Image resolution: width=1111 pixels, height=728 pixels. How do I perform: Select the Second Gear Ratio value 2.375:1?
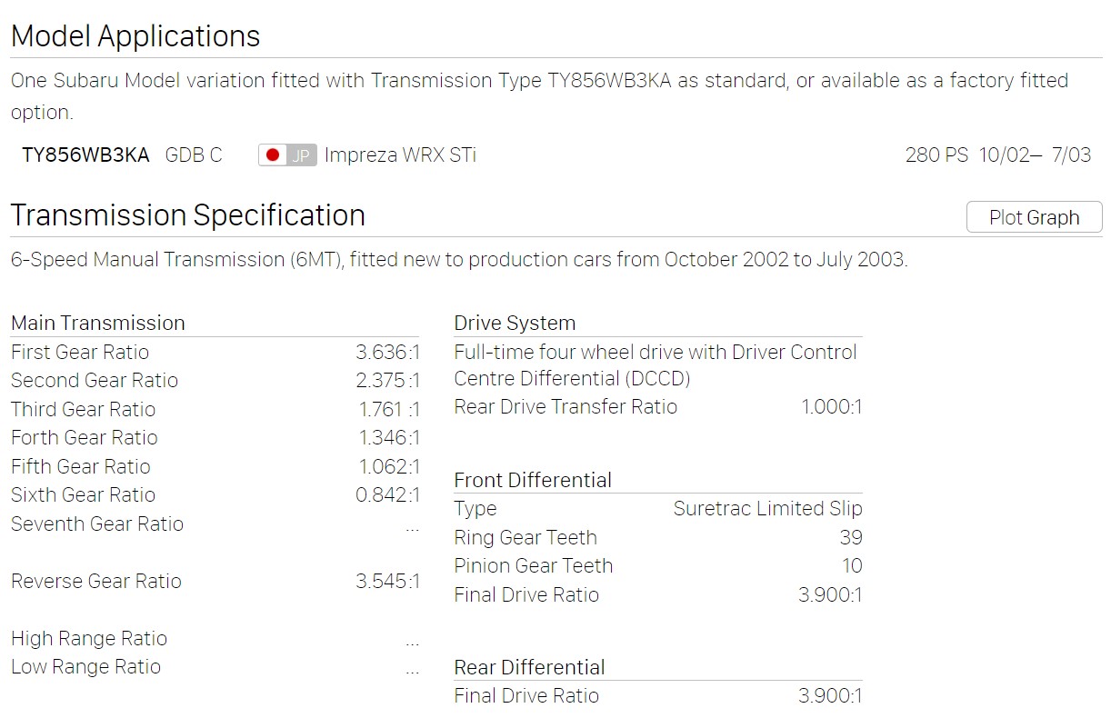point(388,380)
